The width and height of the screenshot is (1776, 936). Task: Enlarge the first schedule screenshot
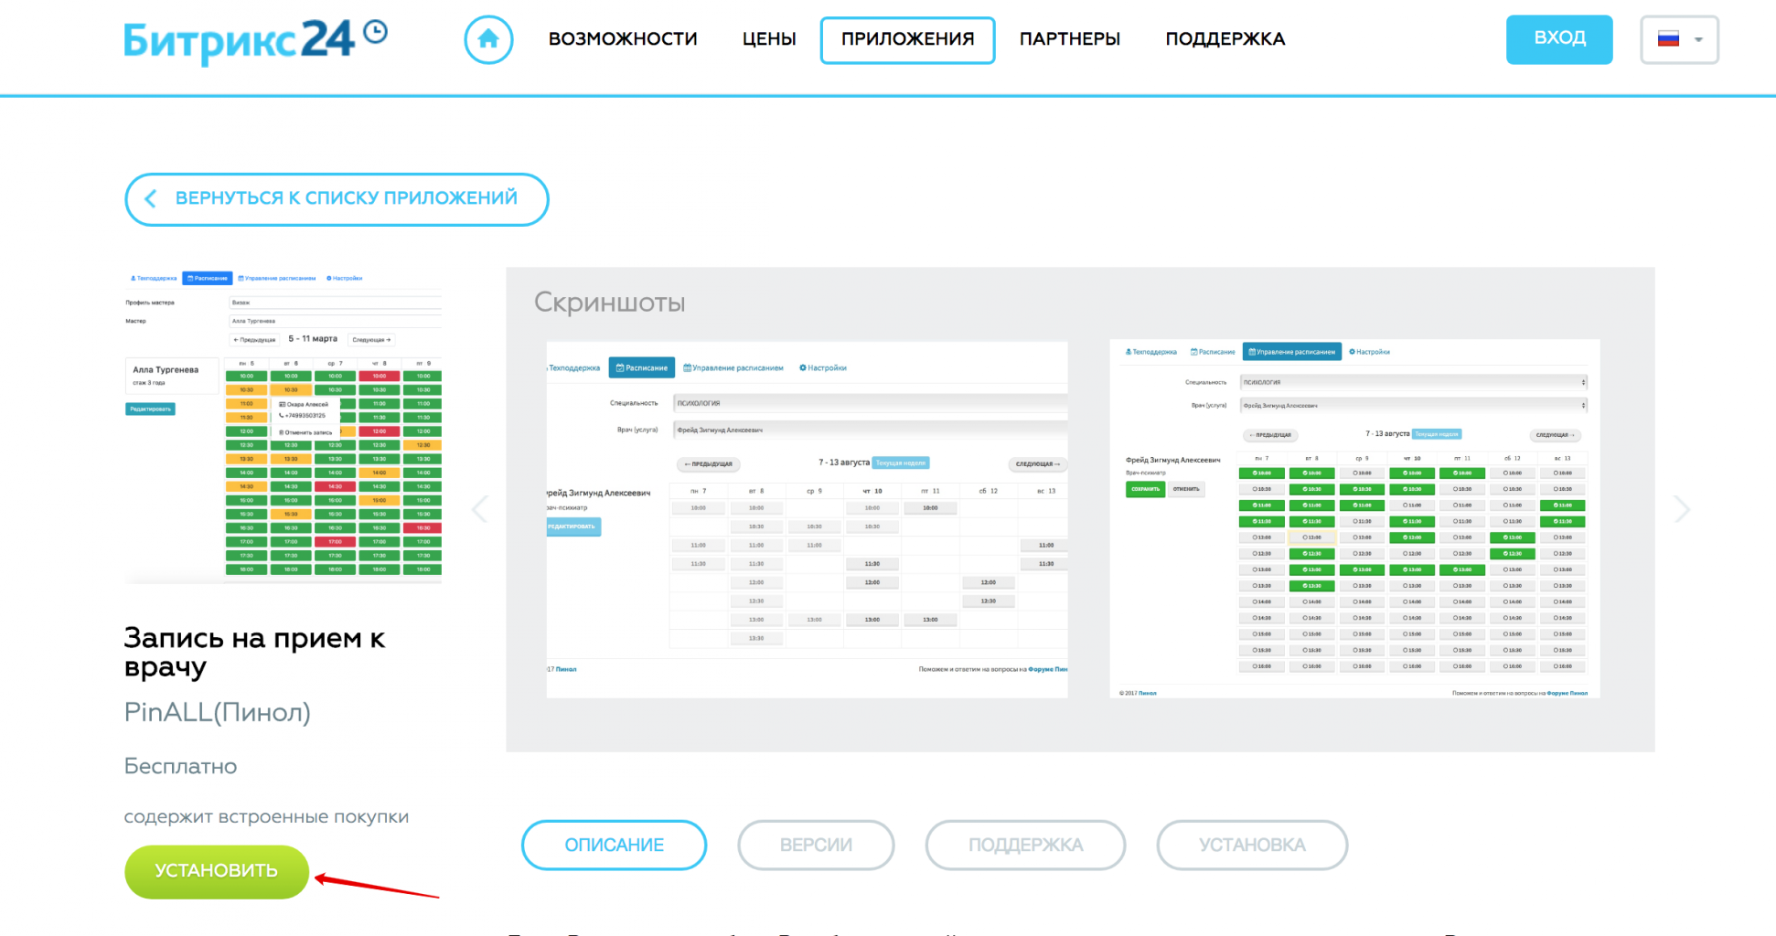coord(807,519)
